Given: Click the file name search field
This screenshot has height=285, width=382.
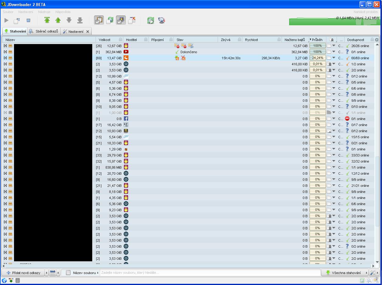Looking at the screenshot, I should [210, 273].
